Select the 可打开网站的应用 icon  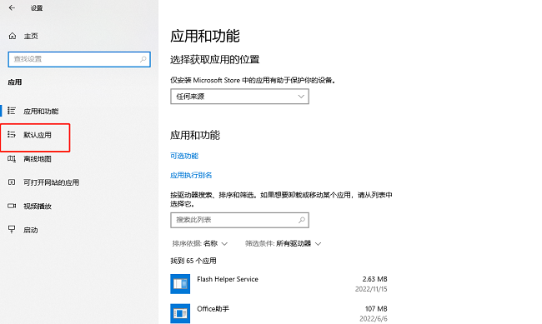[12, 182]
